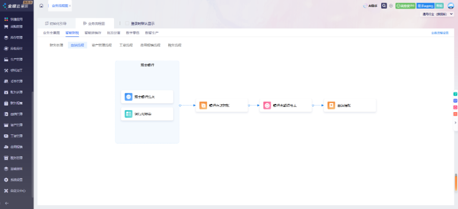The width and height of the screenshot is (458, 209).
Task: Open the 银行存款对账 flow node
Action: (222, 106)
